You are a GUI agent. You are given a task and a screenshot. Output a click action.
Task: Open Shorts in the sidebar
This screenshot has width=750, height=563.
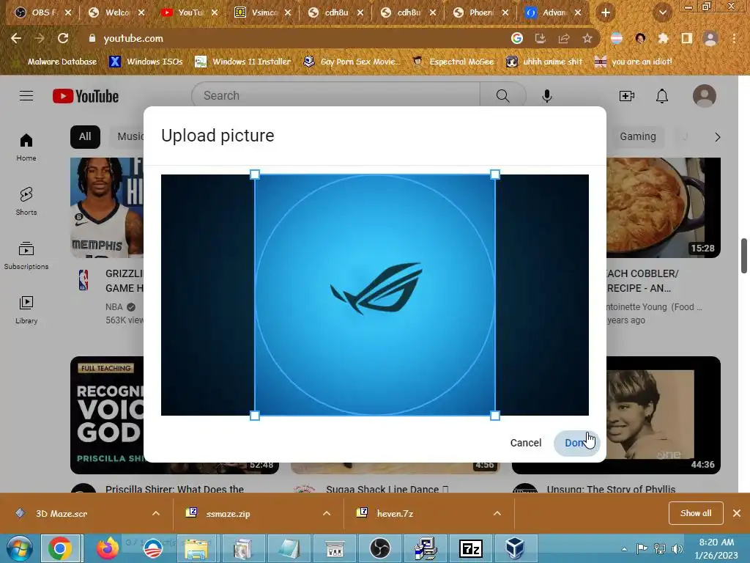tap(26, 201)
